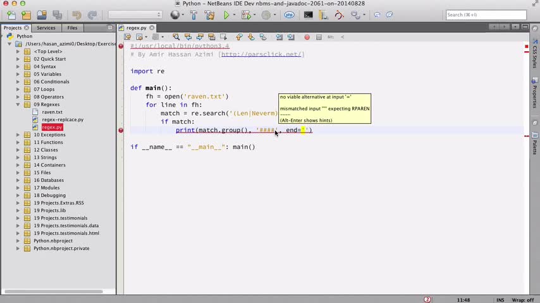This screenshot has height=303, width=540.
Task: Click the Build Project hammer icon
Action: (193, 15)
